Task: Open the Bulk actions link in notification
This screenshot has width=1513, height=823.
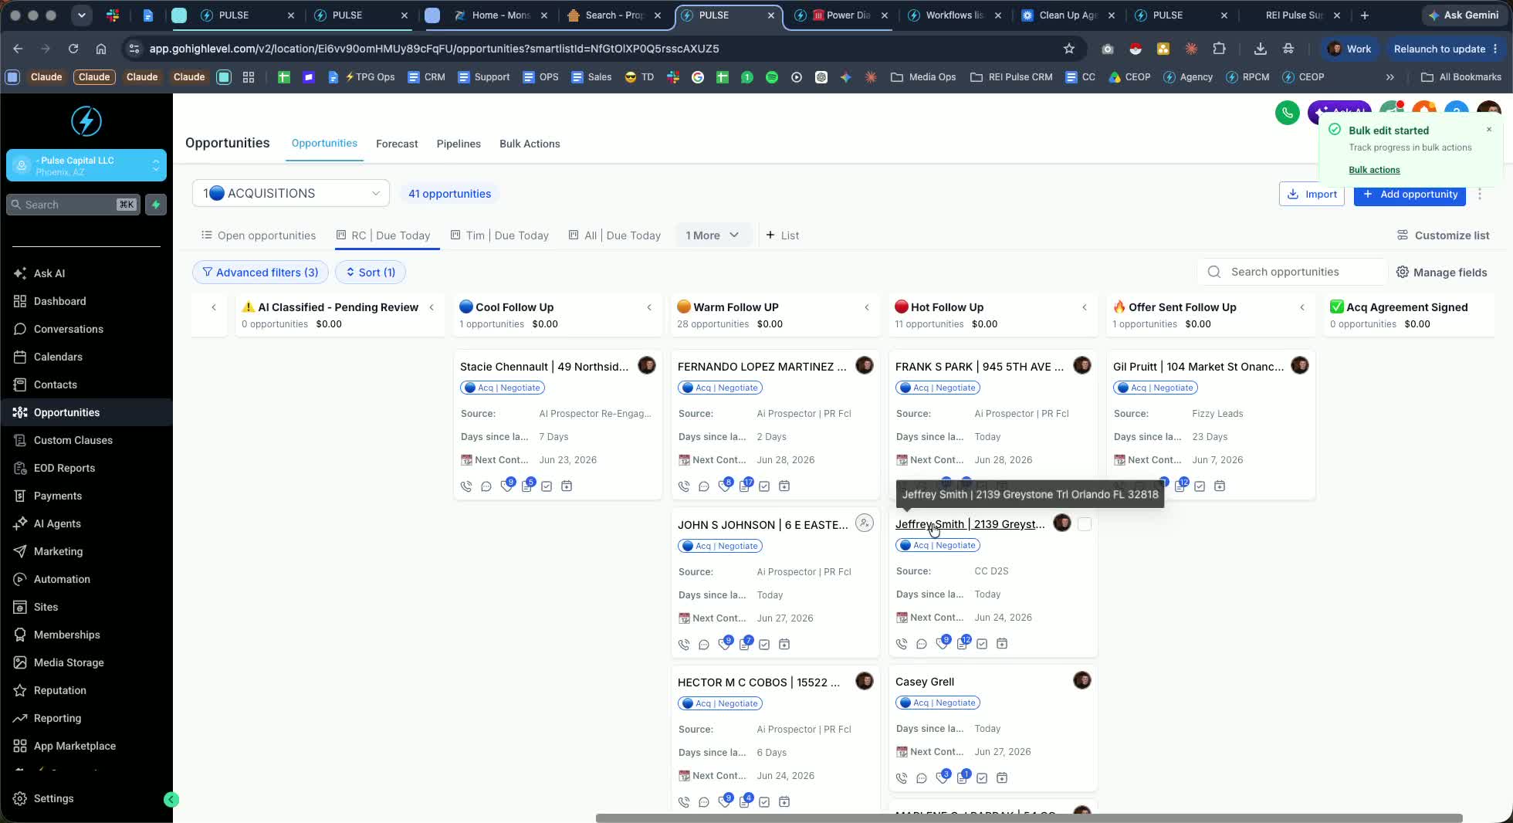Action: pyautogui.click(x=1374, y=170)
